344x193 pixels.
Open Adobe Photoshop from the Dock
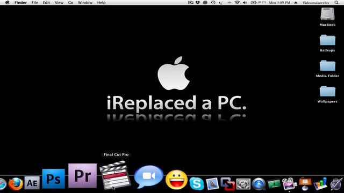pos(54,179)
